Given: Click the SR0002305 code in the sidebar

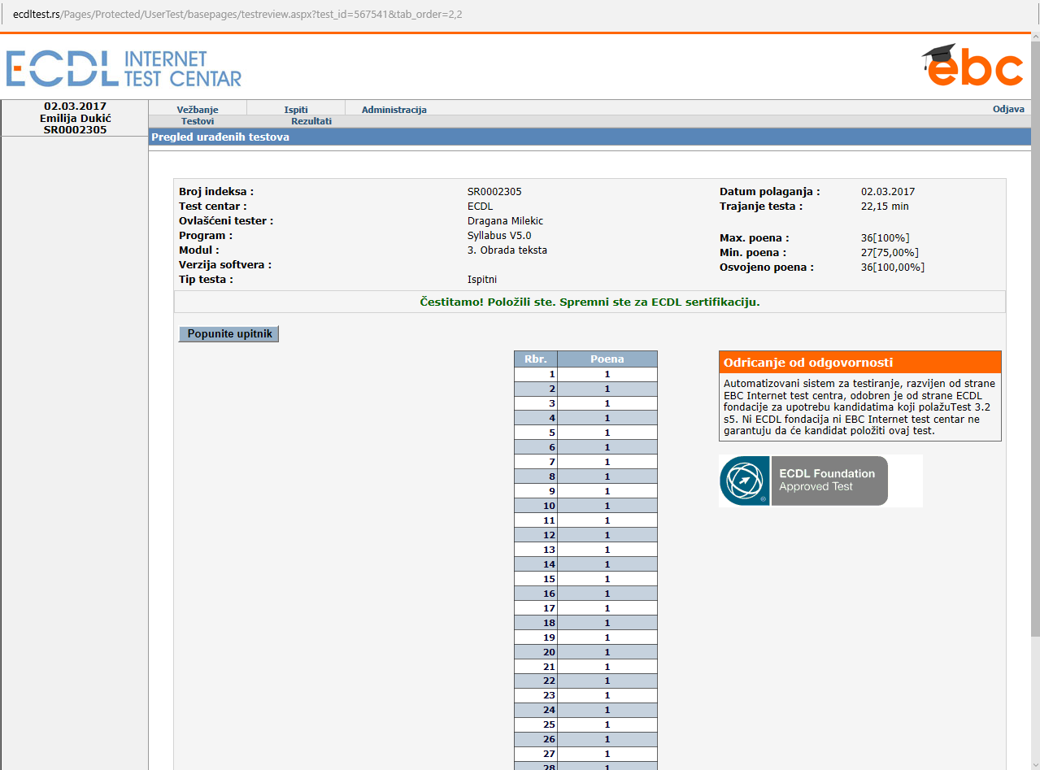Looking at the screenshot, I should 75,129.
